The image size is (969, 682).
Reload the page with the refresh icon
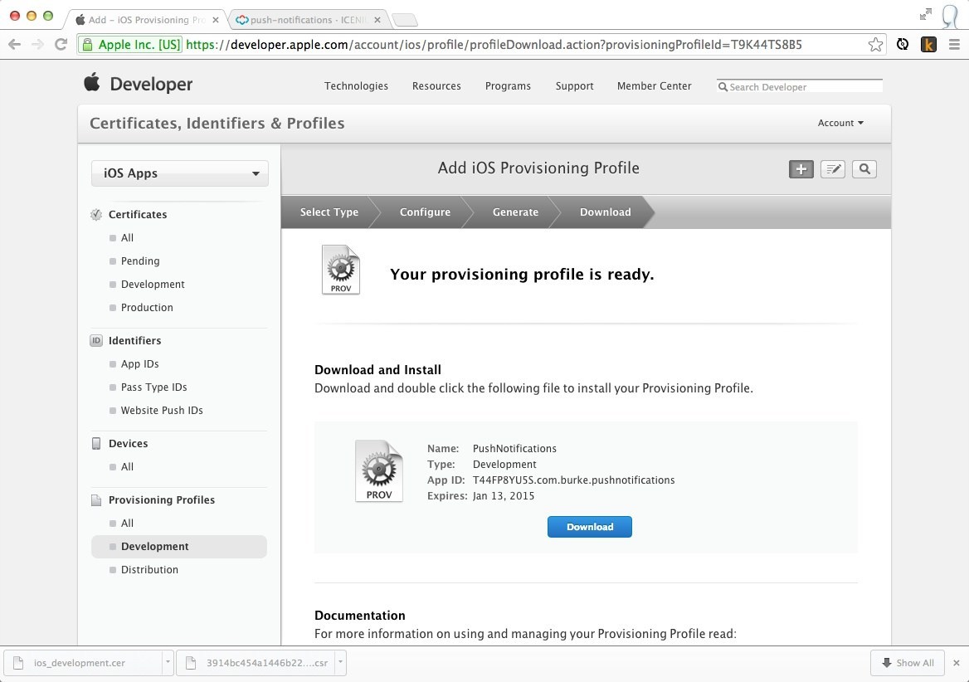click(x=61, y=45)
